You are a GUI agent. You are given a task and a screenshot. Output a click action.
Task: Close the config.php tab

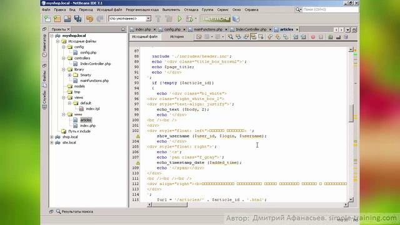pos(184,29)
